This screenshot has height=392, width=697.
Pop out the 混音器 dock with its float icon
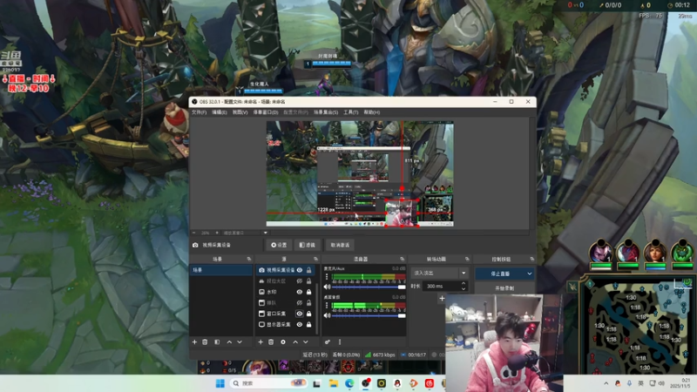[402, 259]
